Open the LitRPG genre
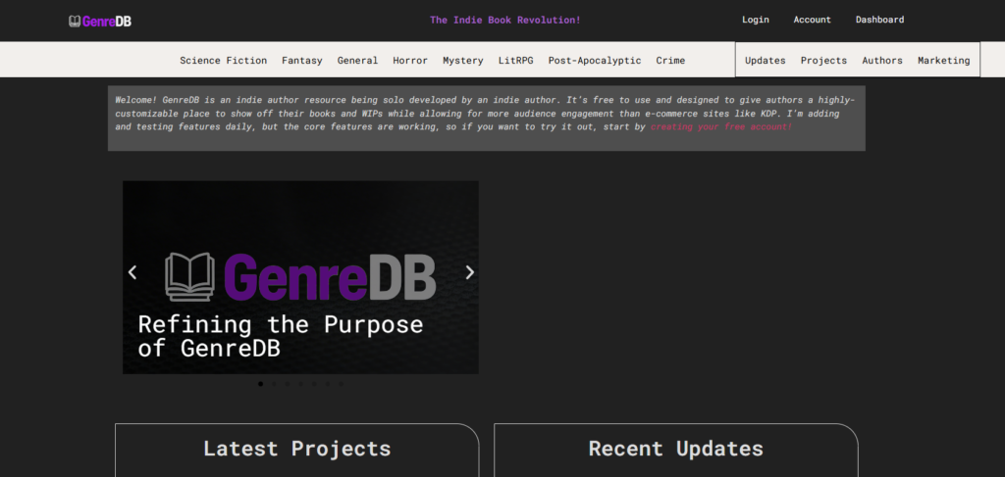Screen dimensions: 1005x477 click(x=515, y=61)
